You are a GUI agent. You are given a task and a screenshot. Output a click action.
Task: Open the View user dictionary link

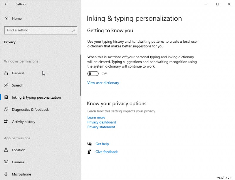coord(103,83)
